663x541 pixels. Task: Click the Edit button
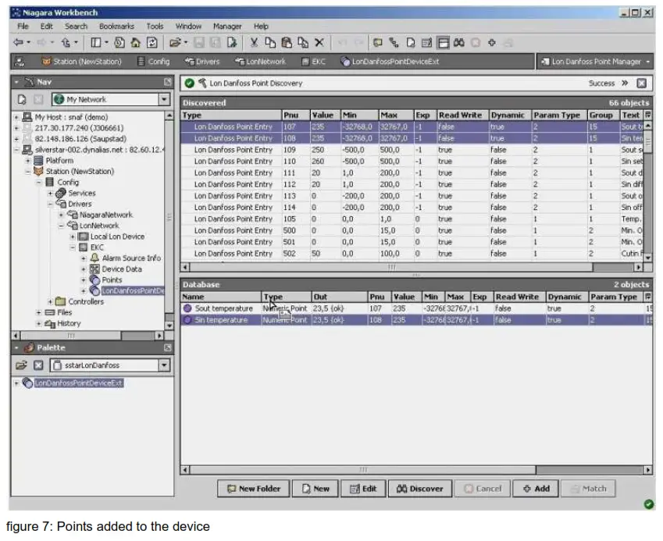pyautogui.click(x=362, y=489)
